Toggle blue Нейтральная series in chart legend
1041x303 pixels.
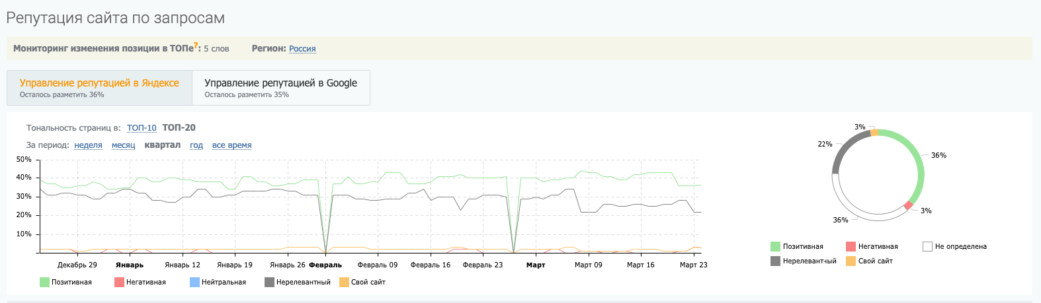point(194,283)
